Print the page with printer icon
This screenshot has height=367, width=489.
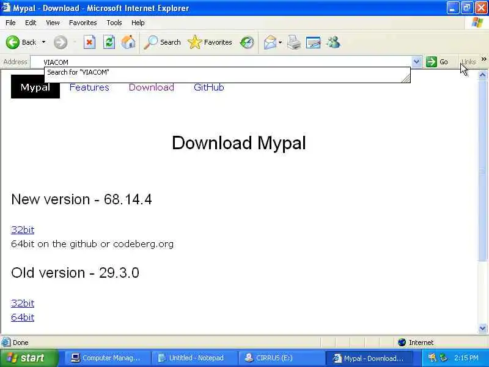pos(294,42)
